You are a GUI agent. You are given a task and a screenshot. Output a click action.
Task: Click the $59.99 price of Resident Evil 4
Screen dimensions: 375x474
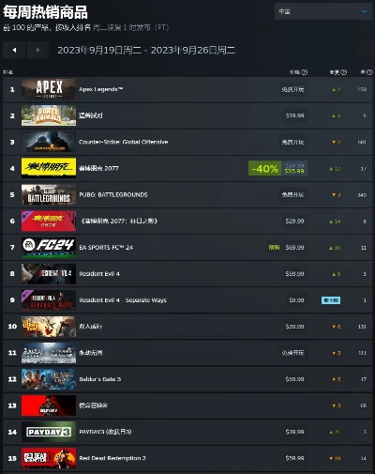pyautogui.click(x=294, y=274)
